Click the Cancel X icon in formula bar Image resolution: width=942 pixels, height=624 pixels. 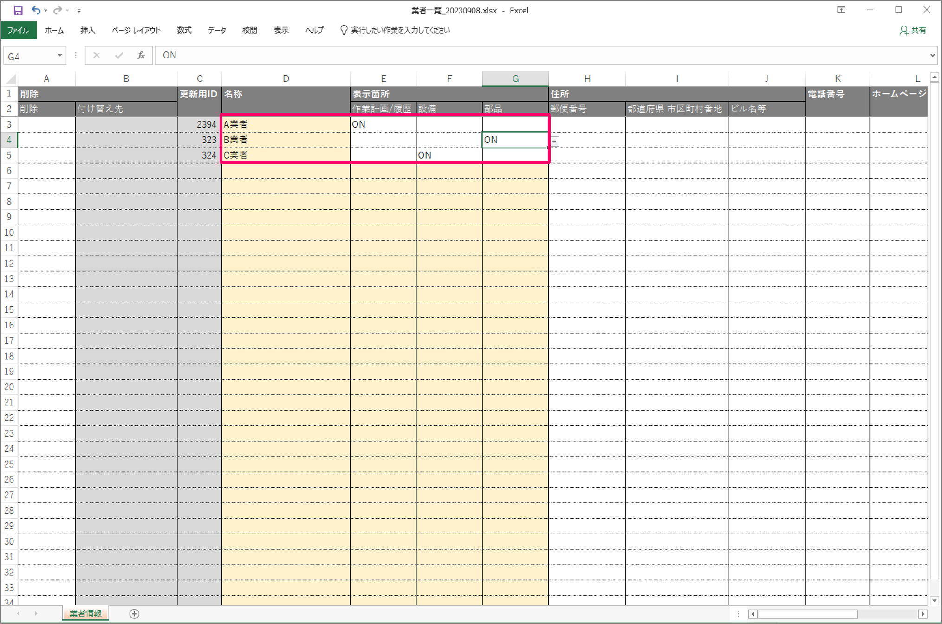pyautogui.click(x=97, y=56)
